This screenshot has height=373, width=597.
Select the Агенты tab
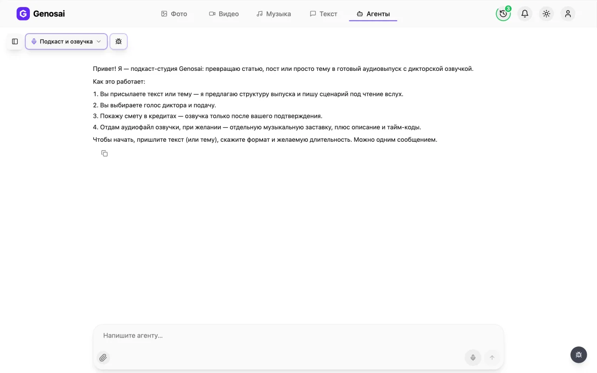pos(373,14)
